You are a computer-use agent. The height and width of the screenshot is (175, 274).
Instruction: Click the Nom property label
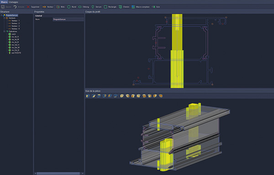[37, 19]
